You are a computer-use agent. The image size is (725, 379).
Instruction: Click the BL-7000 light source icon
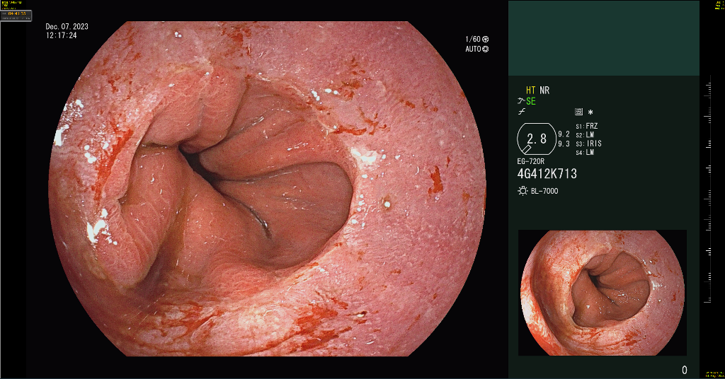pos(523,192)
